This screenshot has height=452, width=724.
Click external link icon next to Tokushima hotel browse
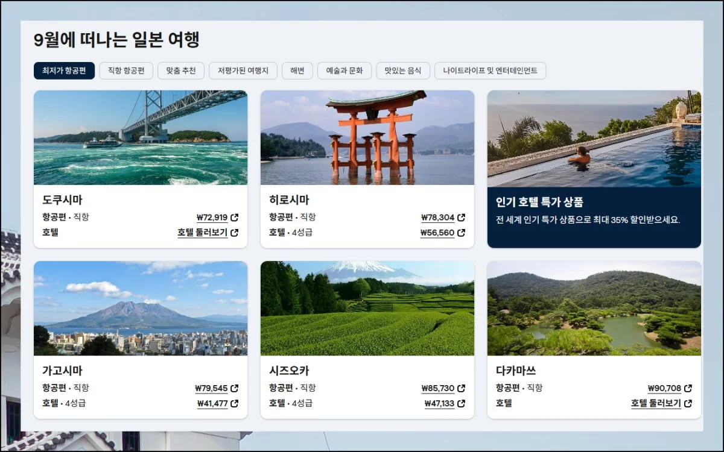(235, 233)
